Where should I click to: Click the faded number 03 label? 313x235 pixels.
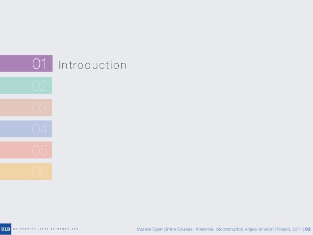pyautogui.click(x=40, y=108)
